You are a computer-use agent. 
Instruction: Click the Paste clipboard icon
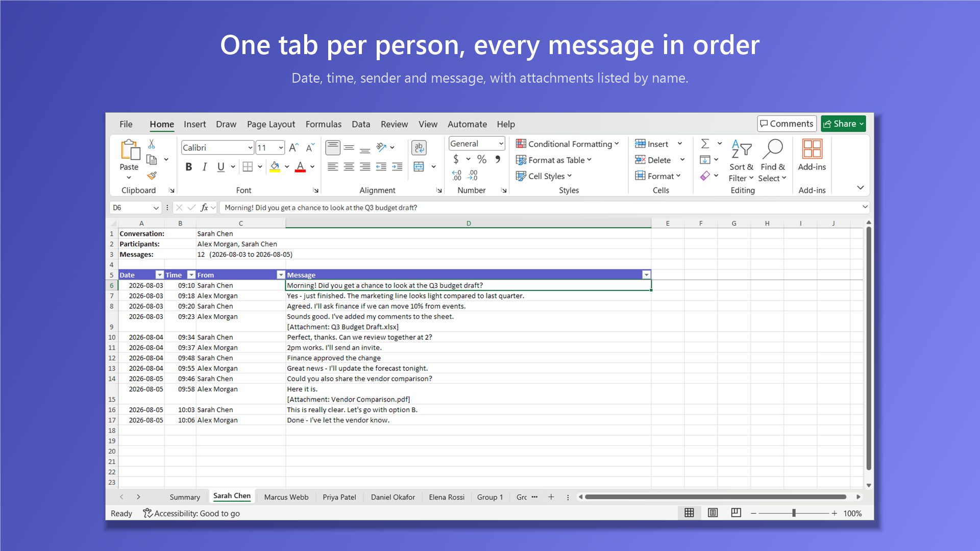tap(130, 151)
